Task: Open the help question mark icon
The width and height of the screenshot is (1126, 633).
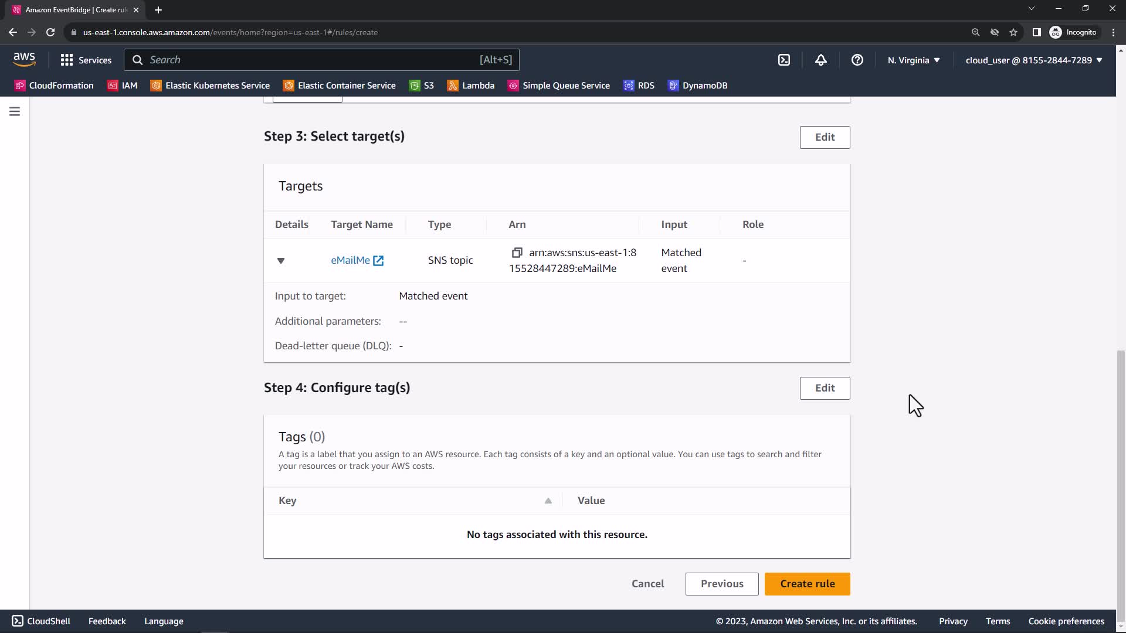Action: pos(857,60)
